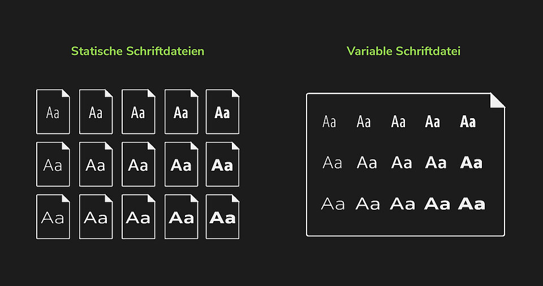Select the thinnest condensed Aa in the variable file
The width and height of the screenshot is (543, 286).
pyautogui.click(x=329, y=122)
